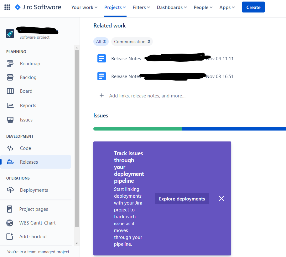This screenshot has width=286, height=257.
Task: Go to Deployments in the sidebar
Action: (36, 190)
